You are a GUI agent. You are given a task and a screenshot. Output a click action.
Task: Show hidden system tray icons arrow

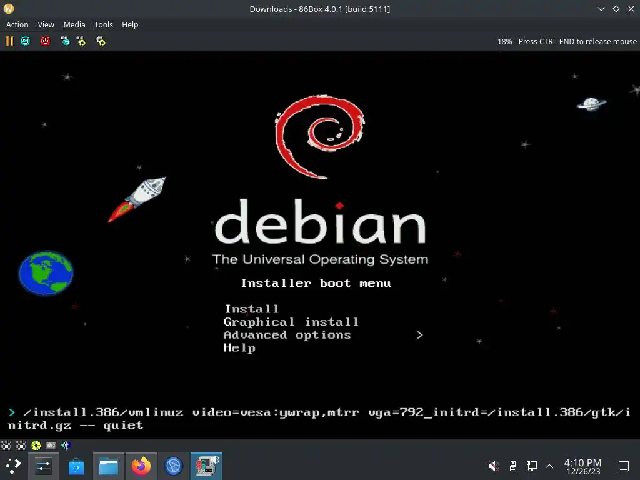(x=549, y=466)
